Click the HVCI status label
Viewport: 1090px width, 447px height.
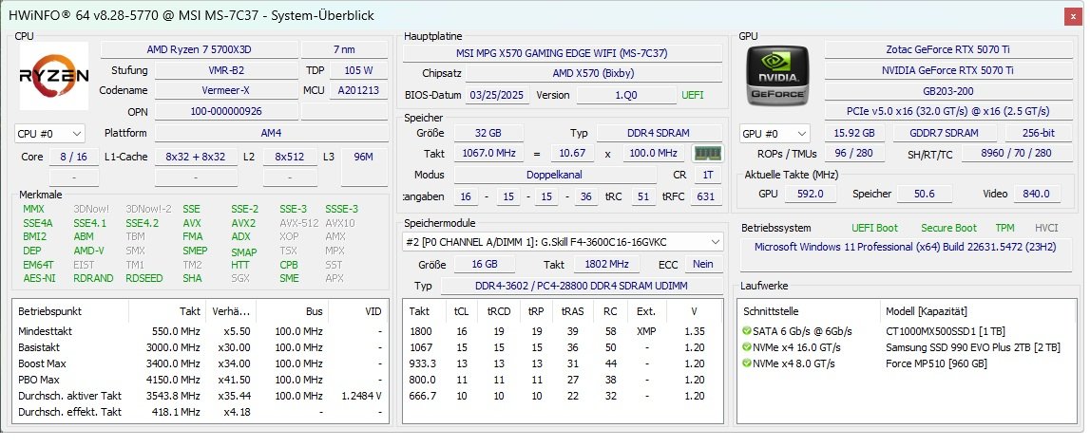click(x=1046, y=228)
